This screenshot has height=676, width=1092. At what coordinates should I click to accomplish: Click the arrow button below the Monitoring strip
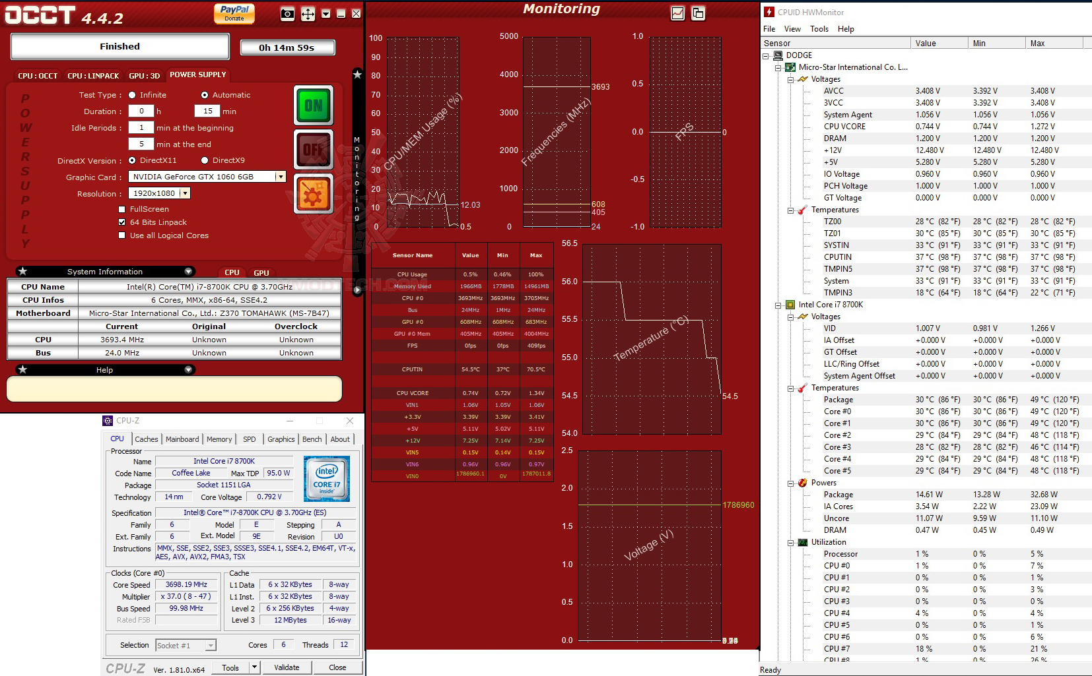click(x=357, y=290)
